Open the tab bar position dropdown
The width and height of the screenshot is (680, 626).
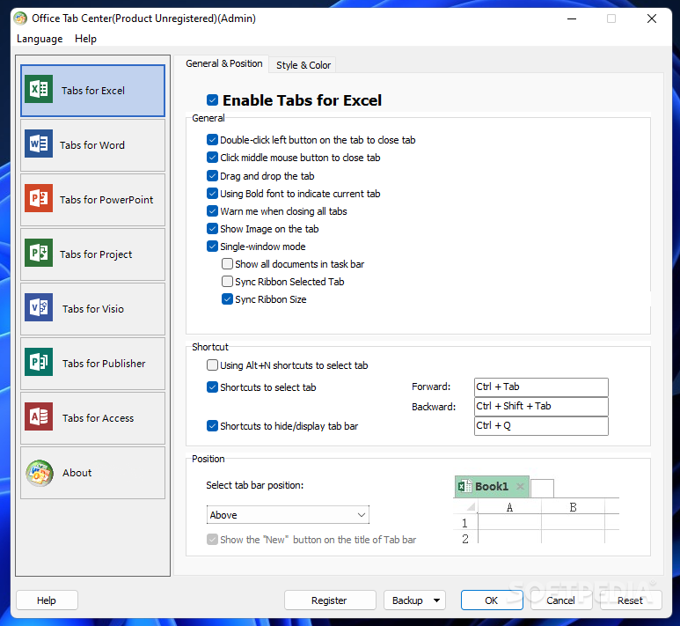(288, 515)
